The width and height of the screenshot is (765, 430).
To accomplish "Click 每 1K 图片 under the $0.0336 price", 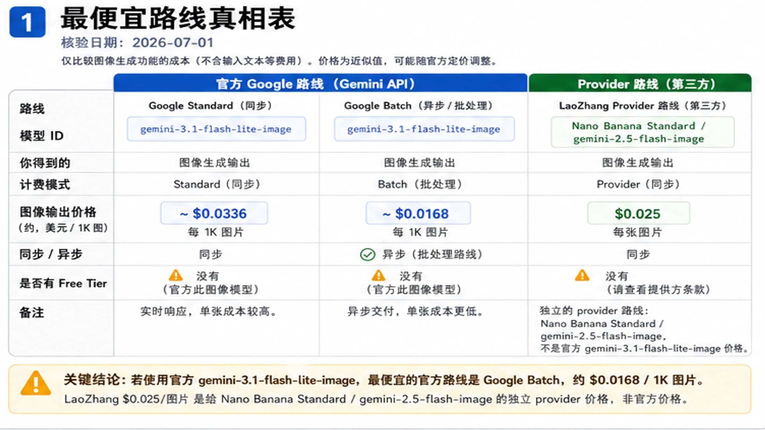I will tap(216, 232).
